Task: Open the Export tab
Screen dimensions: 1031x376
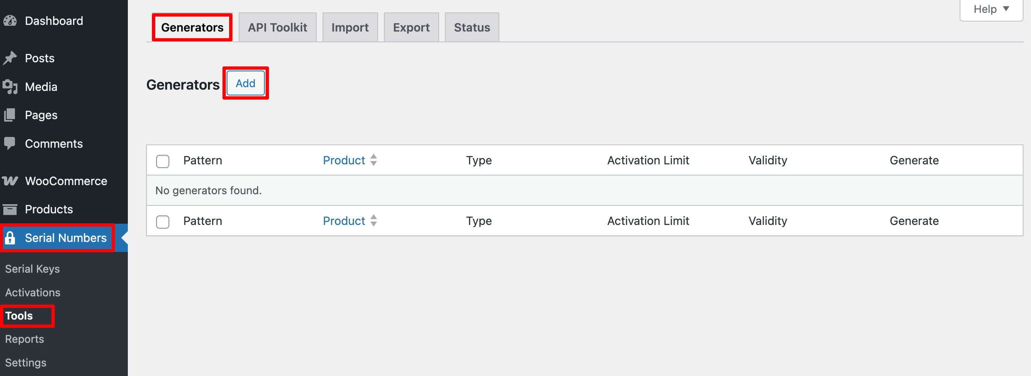Action: point(411,27)
